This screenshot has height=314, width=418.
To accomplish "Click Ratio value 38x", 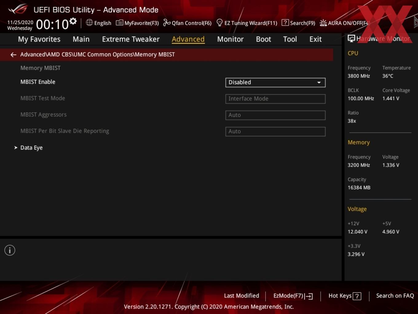I will pyautogui.click(x=352, y=121).
